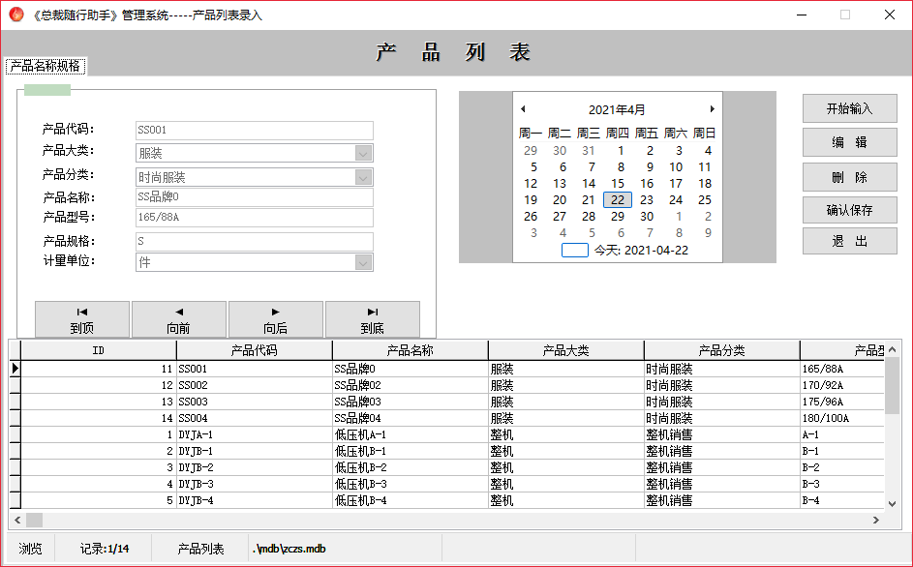Select the SS品牌04 name cell

411,418
